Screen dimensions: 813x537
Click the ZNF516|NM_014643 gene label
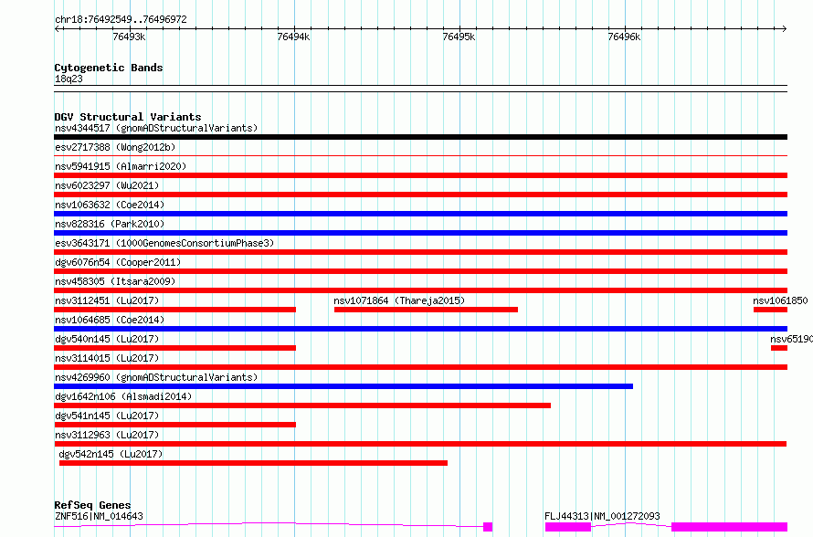pos(99,516)
